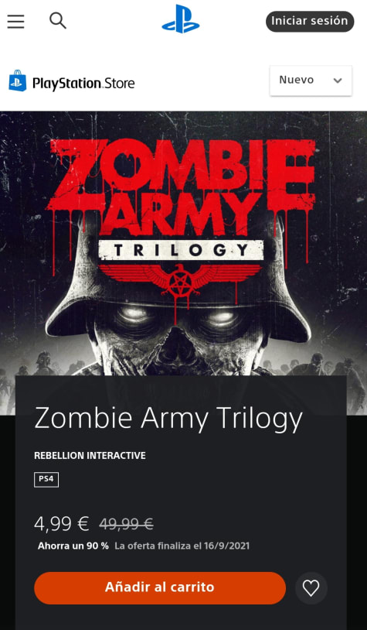Screen dimensions: 367x630
Task: Select the PS4 platform tag
Action: click(46, 480)
